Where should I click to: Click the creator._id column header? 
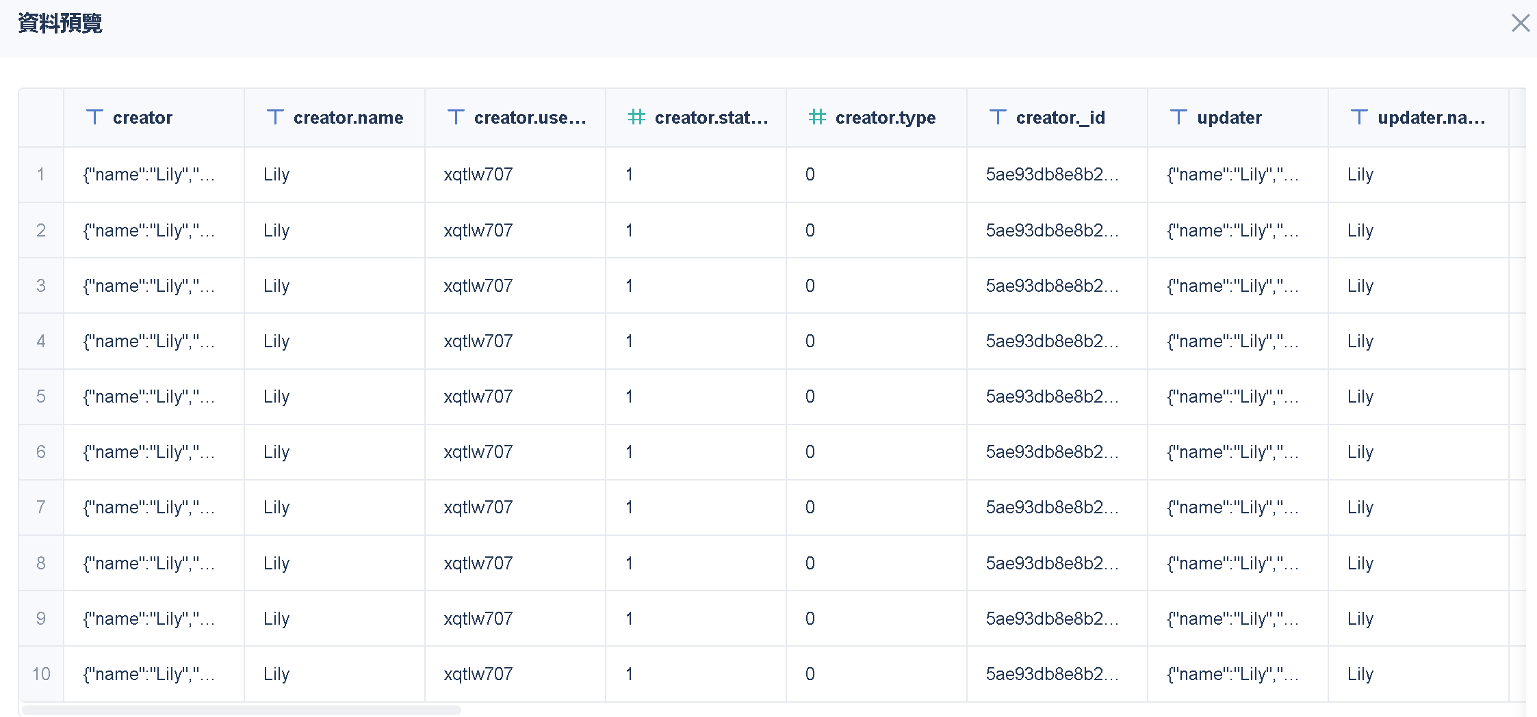1060,118
